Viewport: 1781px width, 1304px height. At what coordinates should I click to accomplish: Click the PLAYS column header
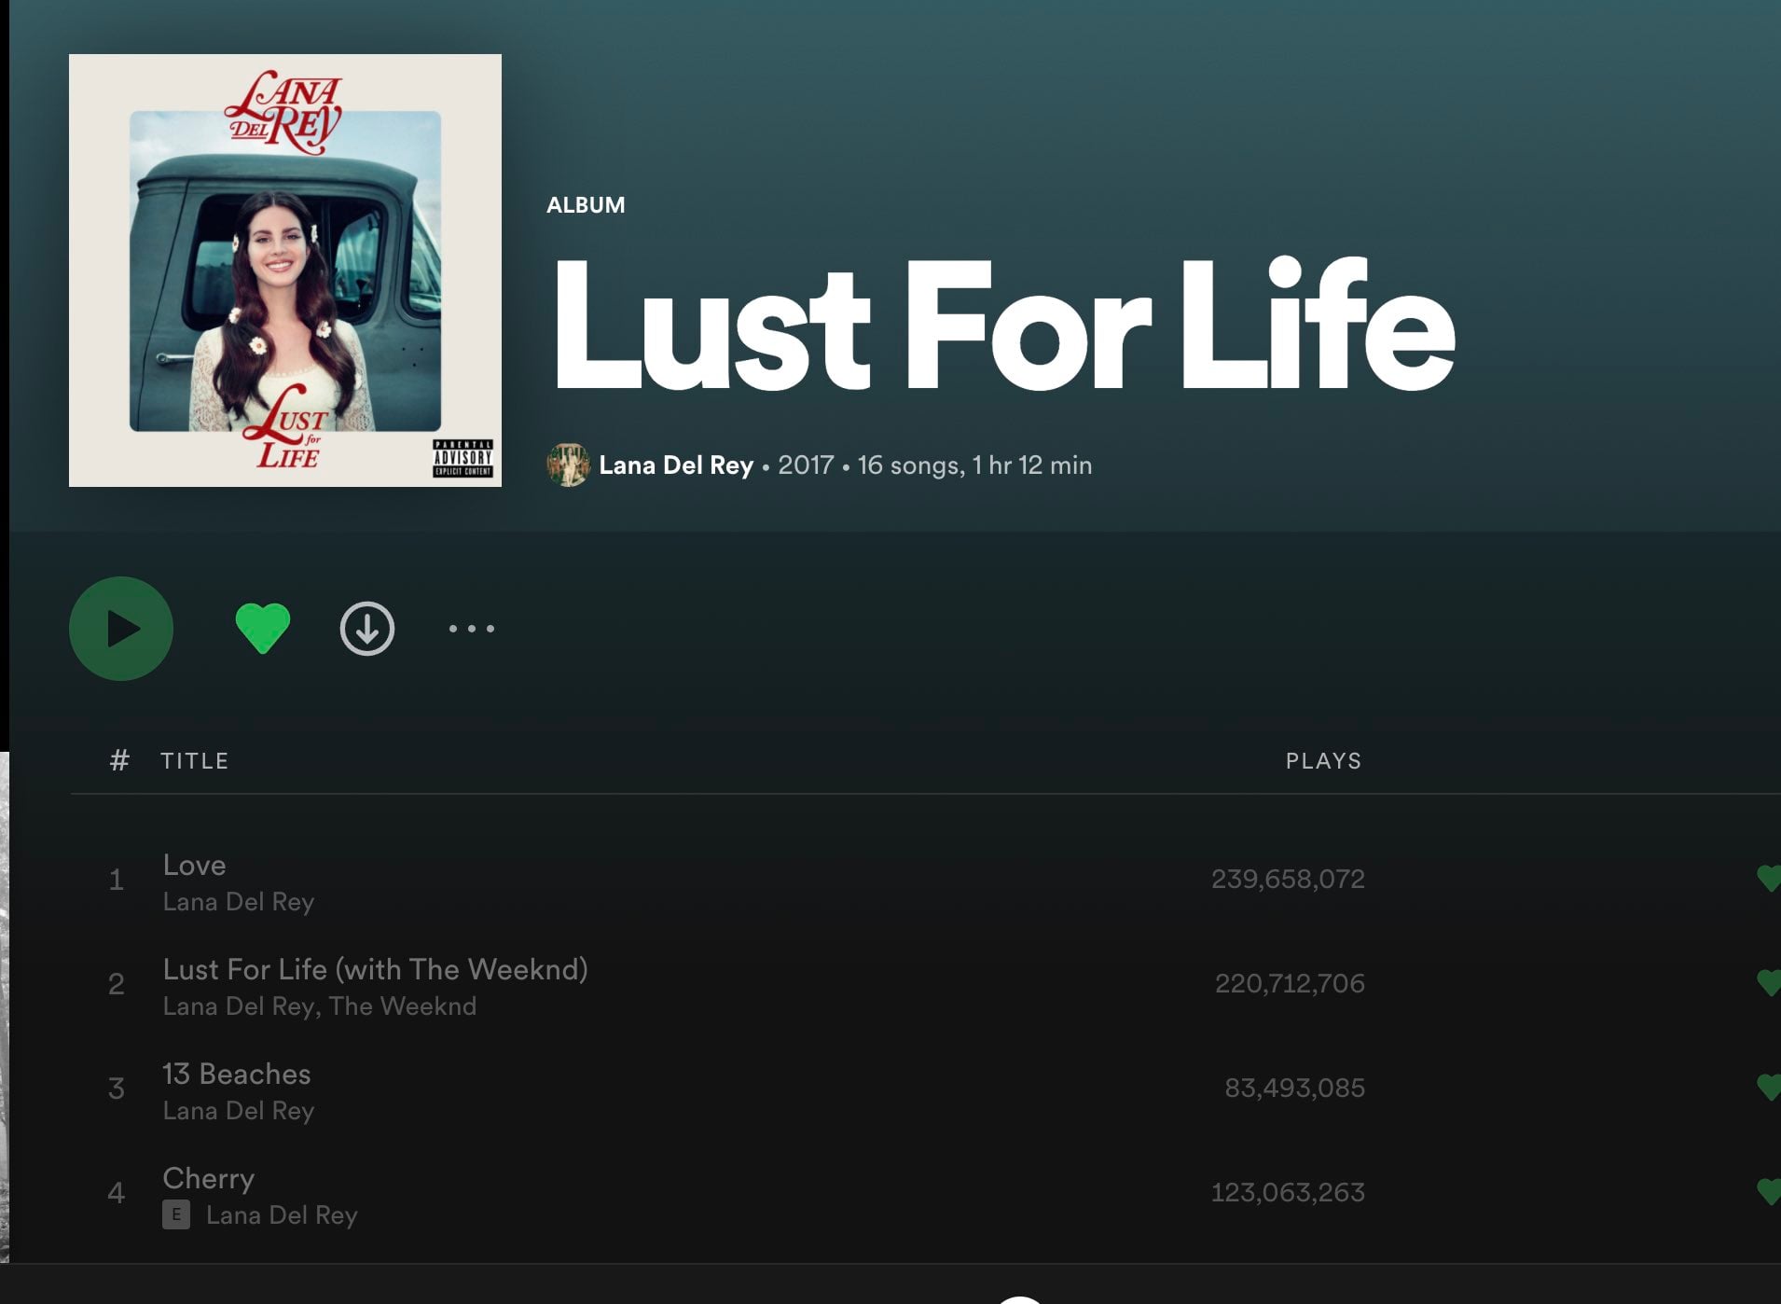point(1323,761)
